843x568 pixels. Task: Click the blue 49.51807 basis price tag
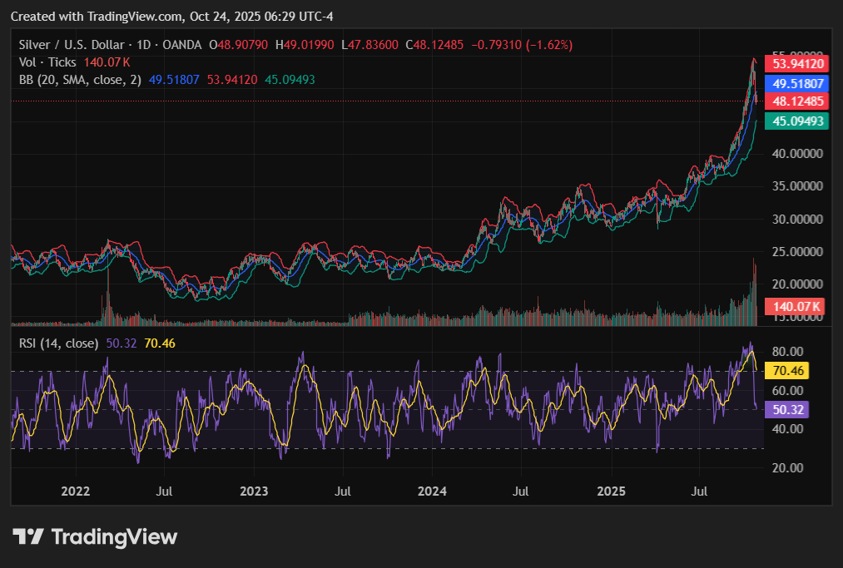tap(798, 83)
